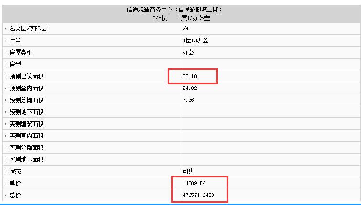361x205 pixels.
Task: Select the 32.18 area value
Action: (190, 77)
